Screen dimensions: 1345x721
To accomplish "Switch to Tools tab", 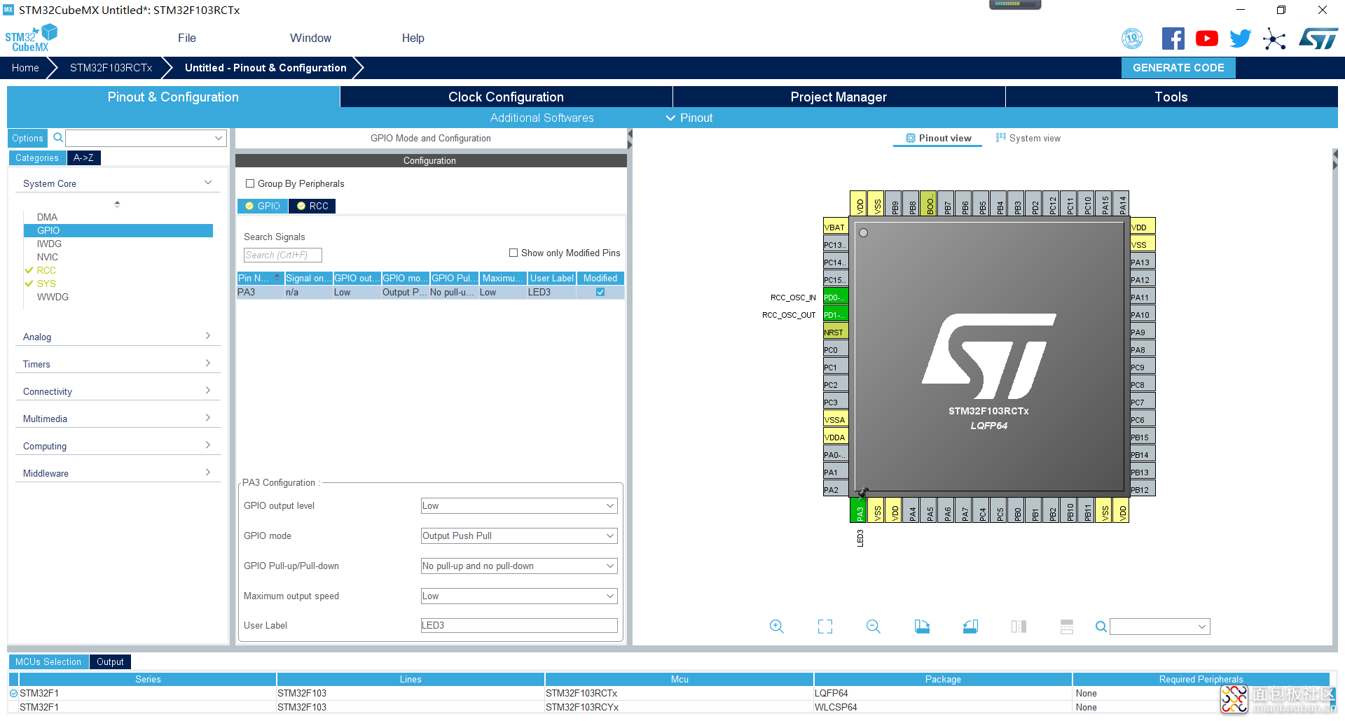I will click(x=1171, y=97).
